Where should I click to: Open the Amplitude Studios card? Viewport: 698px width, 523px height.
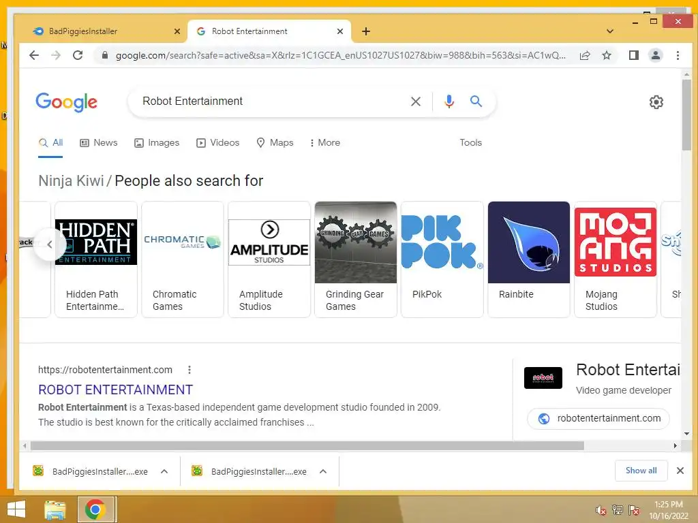[x=269, y=259]
